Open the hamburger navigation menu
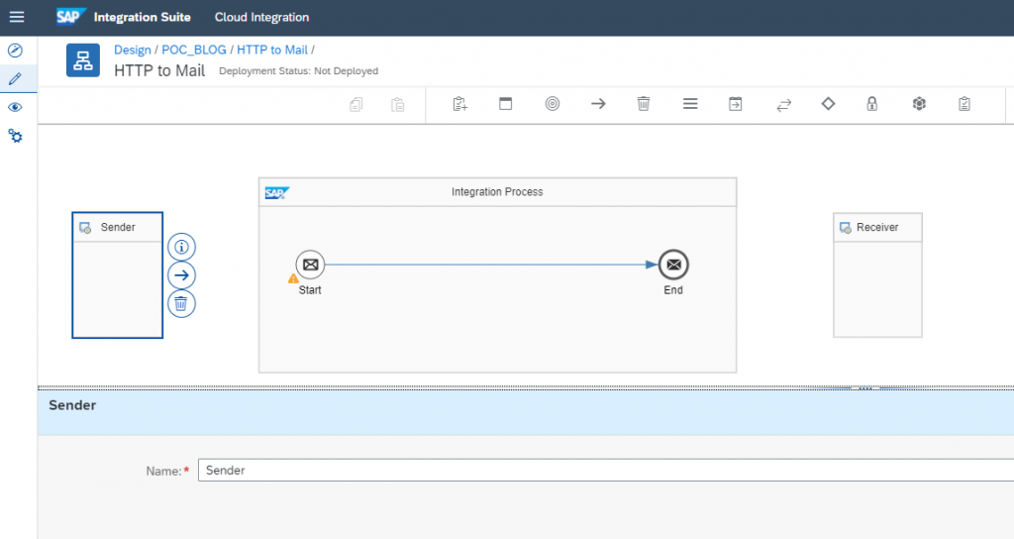This screenshot has width=1014, height=539. click(17, 17)
